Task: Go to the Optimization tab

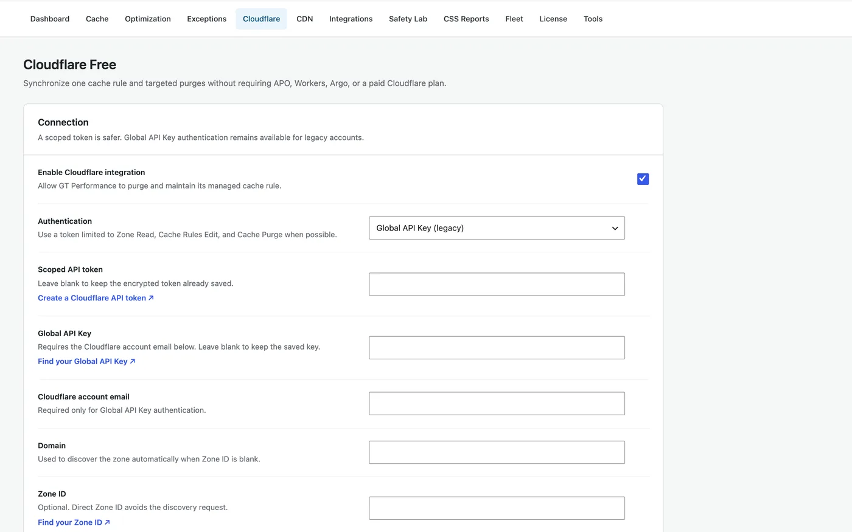Action: point(148,19)
